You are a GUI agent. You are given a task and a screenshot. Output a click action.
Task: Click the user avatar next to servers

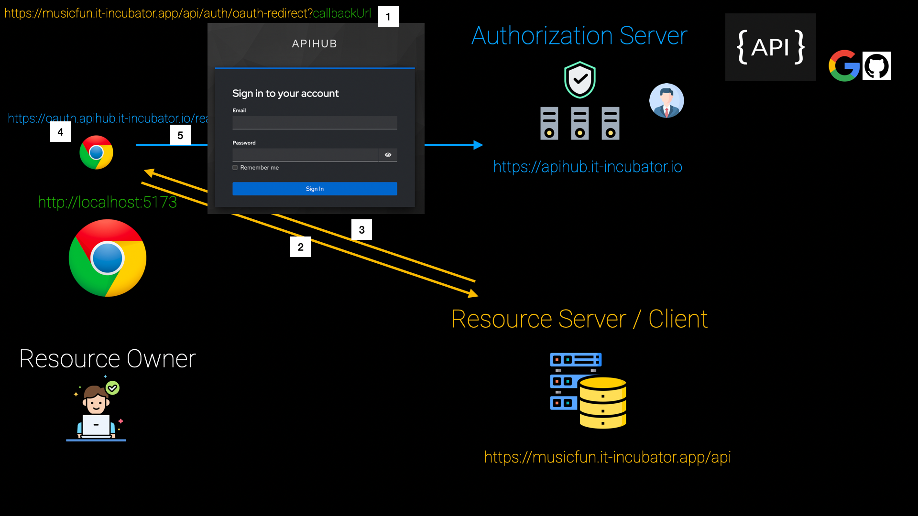click(x=667, y=101)
